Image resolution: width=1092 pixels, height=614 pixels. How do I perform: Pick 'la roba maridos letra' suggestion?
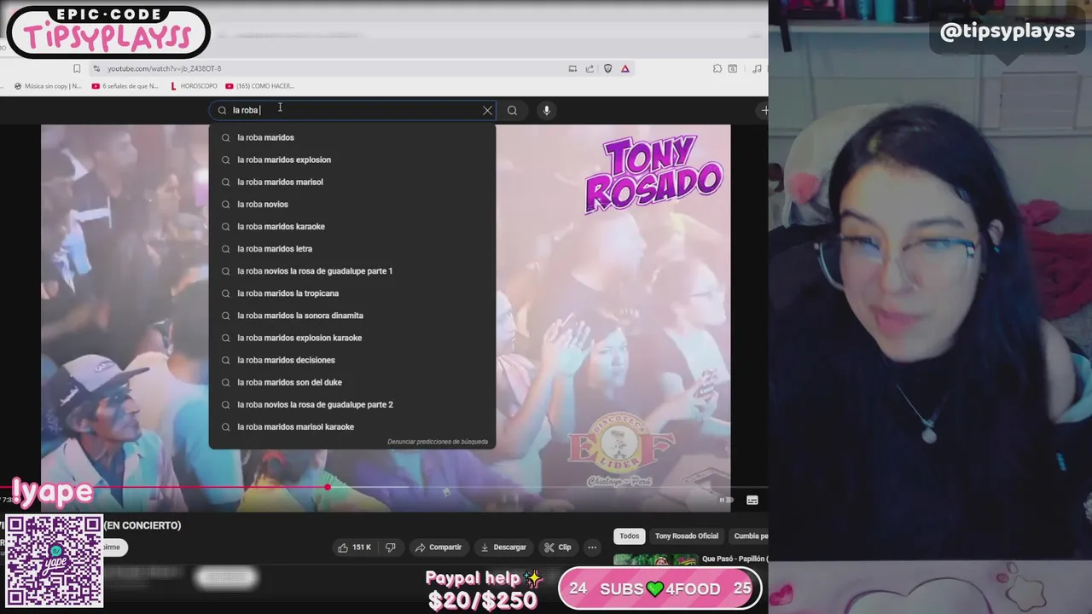(351, 248)
